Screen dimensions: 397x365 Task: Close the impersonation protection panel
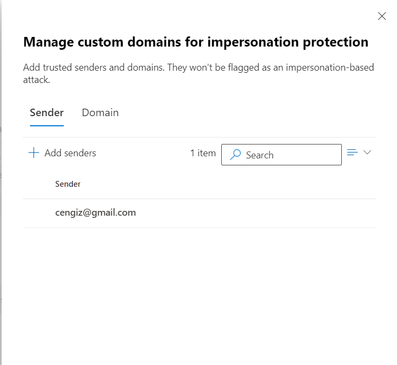tap(382, 16)
